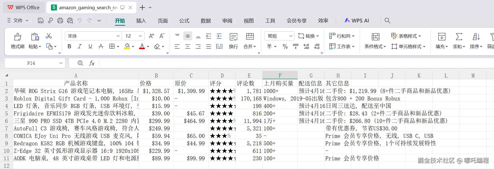Image resolution: width=494 pixels, height=169 pixels.
Task: Open the font name dropdown (宋体)
Action: 118,36
